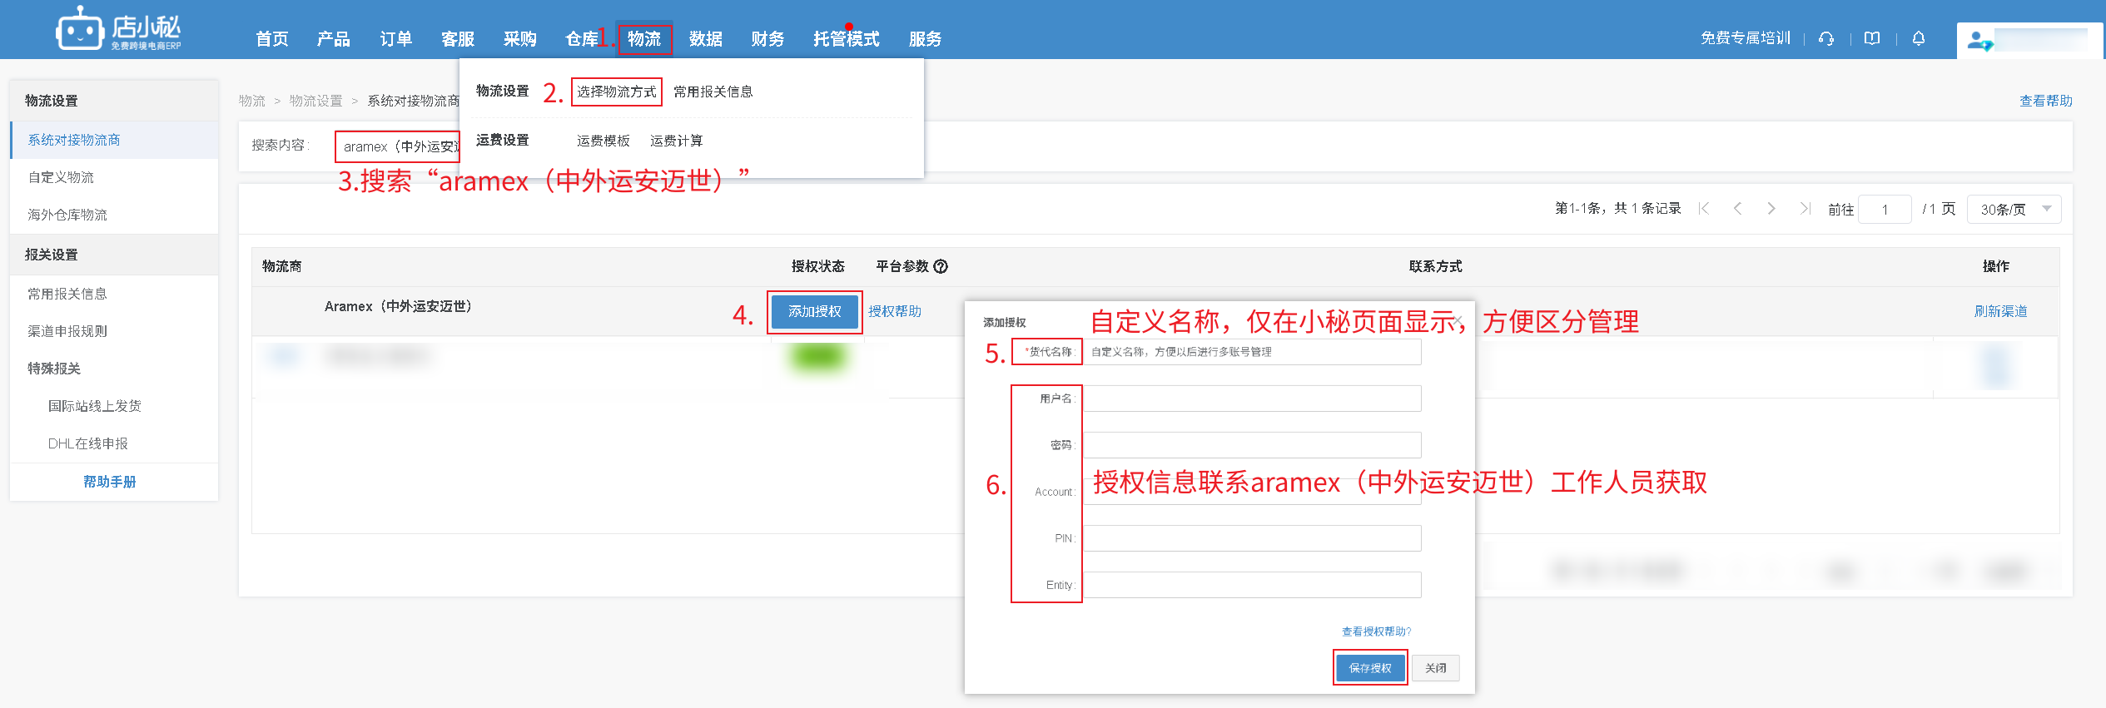Click the 刷新渠道 link
The width and height of the screenshot is (2106, 708).
pyautogui.click(x=2000, y=311)
